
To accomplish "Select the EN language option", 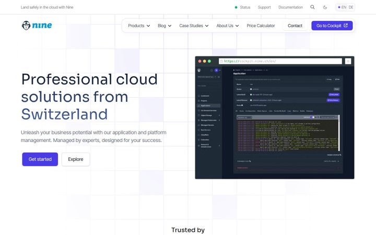I will coord(342,7).
